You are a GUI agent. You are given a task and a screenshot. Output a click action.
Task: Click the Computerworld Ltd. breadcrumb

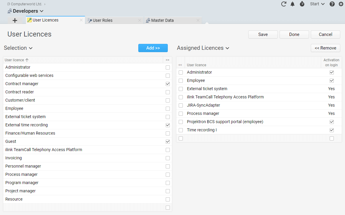tap(26, 4)
